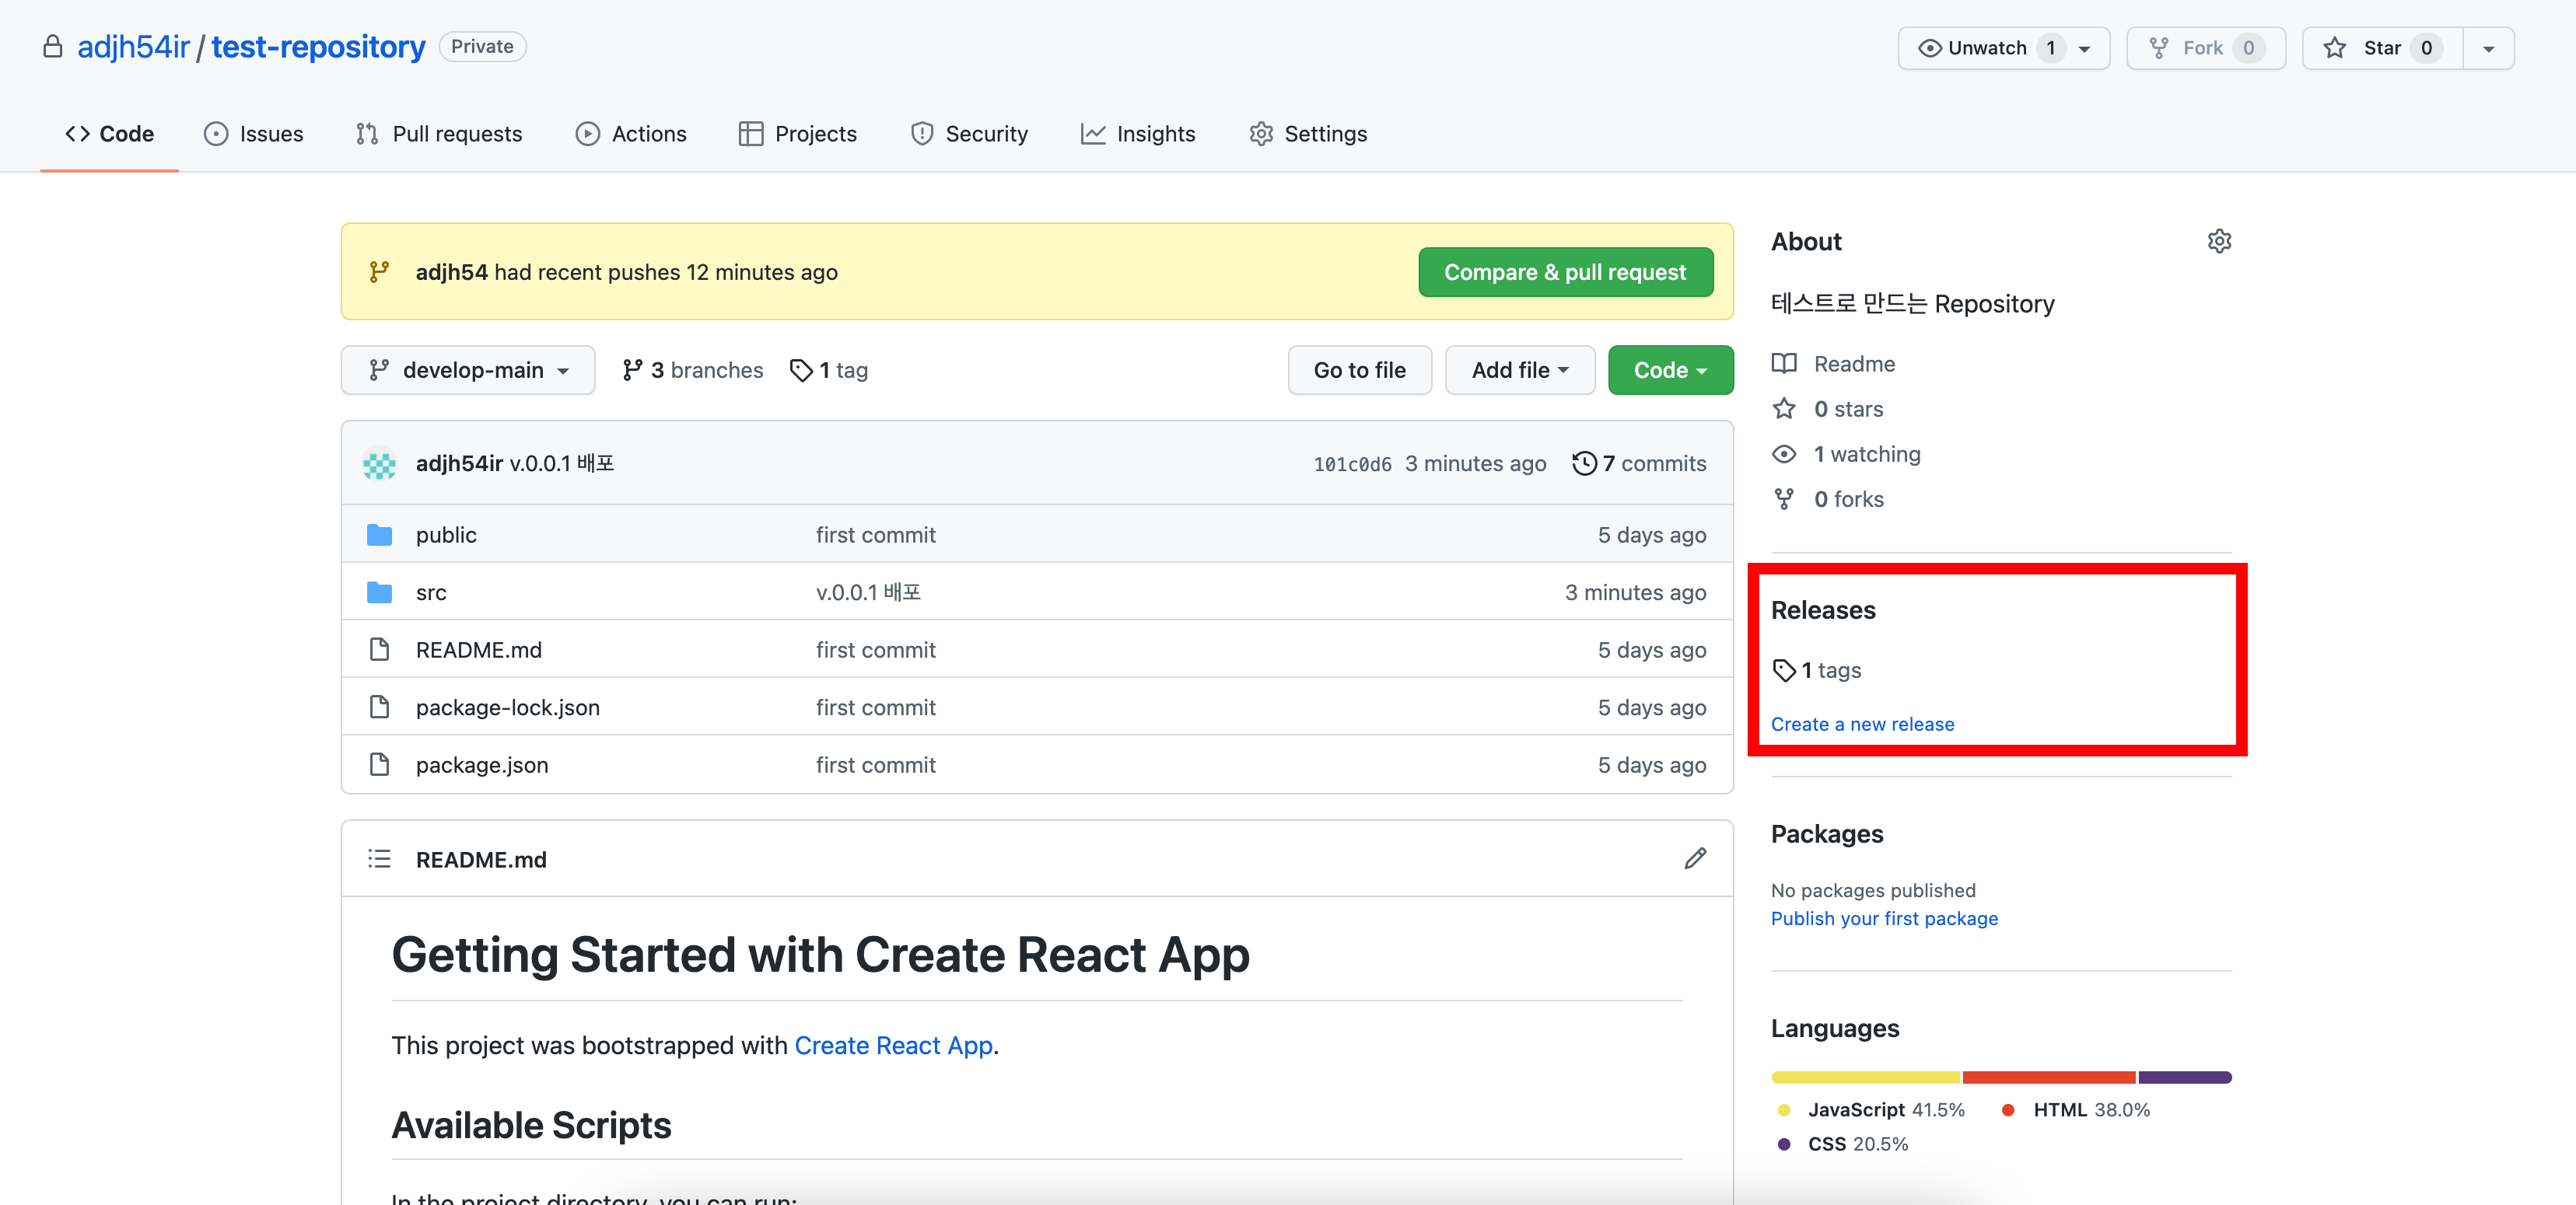2576x1205 pixels.
Task: Click the adjh54ir avatar in commit row
Action: [379, 463]
